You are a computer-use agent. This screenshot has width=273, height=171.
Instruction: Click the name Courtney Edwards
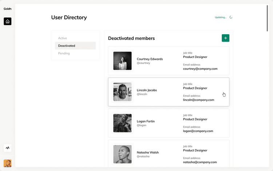pyautogui.click(x=150, y=59)
